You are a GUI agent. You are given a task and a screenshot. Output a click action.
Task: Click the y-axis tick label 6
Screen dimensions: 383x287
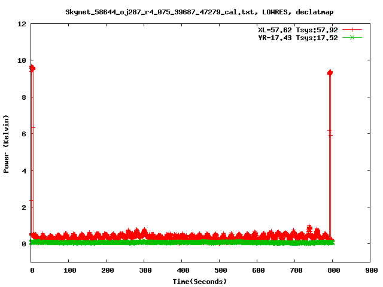click(24, 134)
